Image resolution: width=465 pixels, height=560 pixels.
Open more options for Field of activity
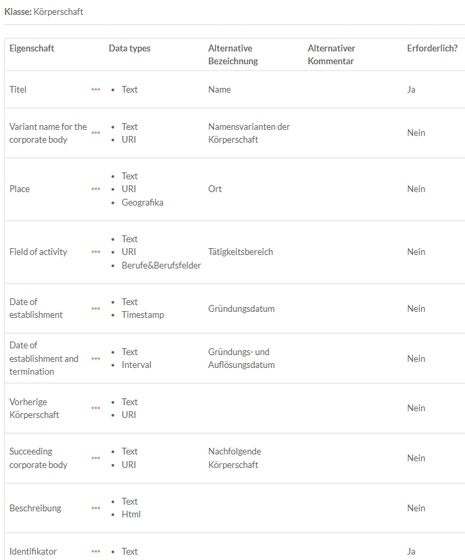(96, 252)
